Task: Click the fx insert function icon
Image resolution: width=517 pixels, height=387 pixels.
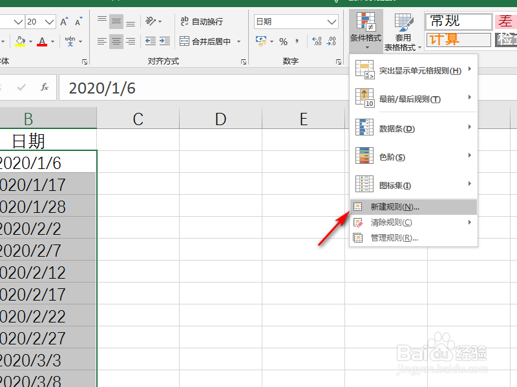Action: pos(45,87)
